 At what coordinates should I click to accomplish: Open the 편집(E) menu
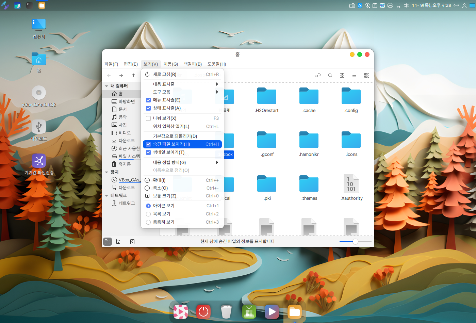(x=131, y=64)
